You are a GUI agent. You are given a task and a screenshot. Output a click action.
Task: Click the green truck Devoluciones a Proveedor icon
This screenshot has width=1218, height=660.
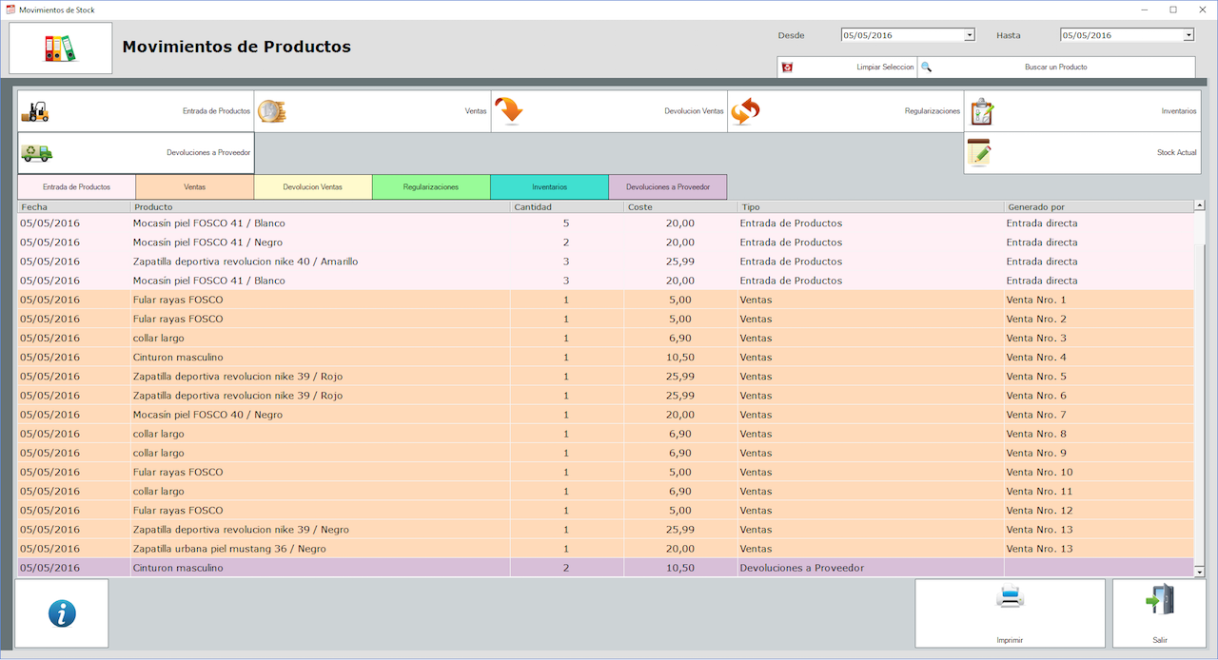(37, 152)
